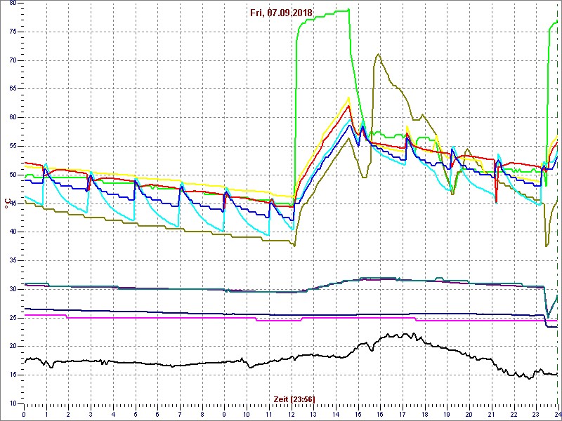
Task: Click the '25' temperature axis value
Action: pyautogui.click(x=12, y=318)
